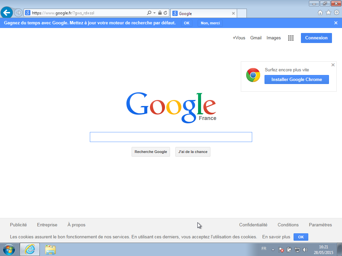Show hidden tray icons arrow
Screen dimensions: 342x256
pyautogui.click(x=273, y=250)
